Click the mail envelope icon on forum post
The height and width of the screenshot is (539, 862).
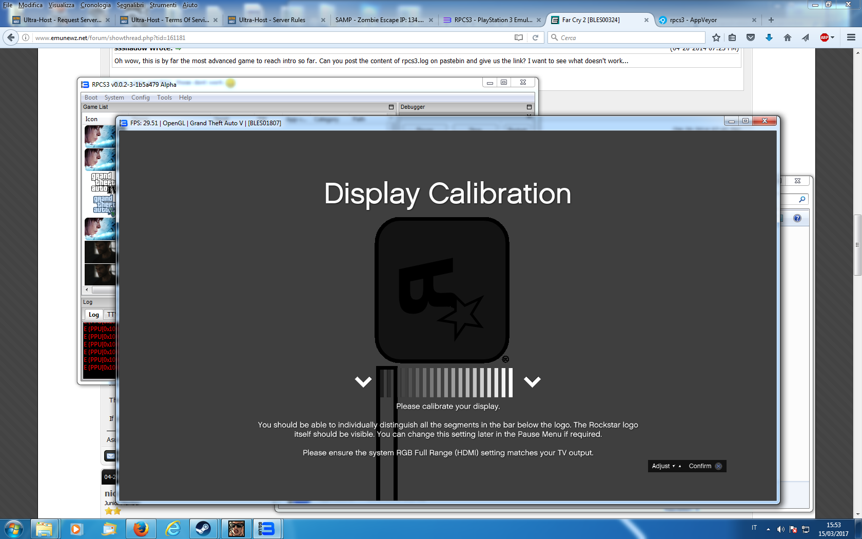110,455
